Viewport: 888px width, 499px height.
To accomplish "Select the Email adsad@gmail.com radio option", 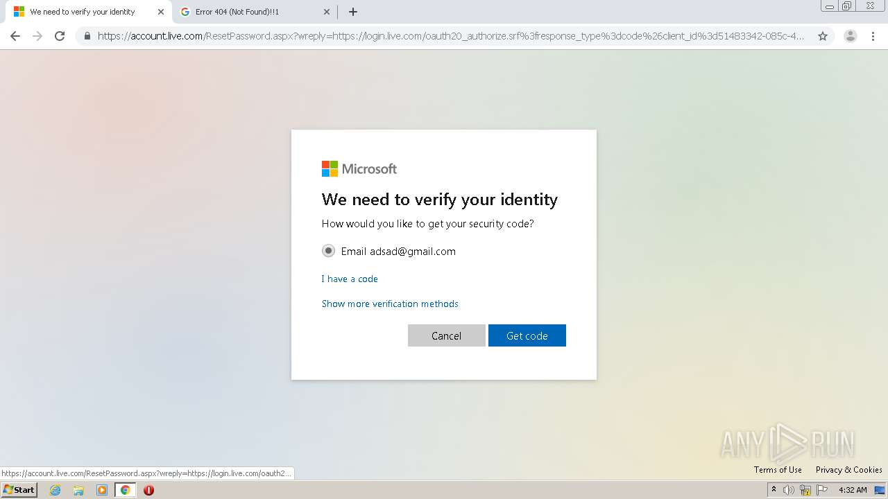I will pos(328,251).
